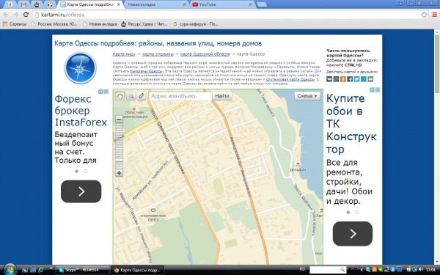The image size is (440, 275).
Task: Share the map via Twitter icon
Action: [356, 79]
